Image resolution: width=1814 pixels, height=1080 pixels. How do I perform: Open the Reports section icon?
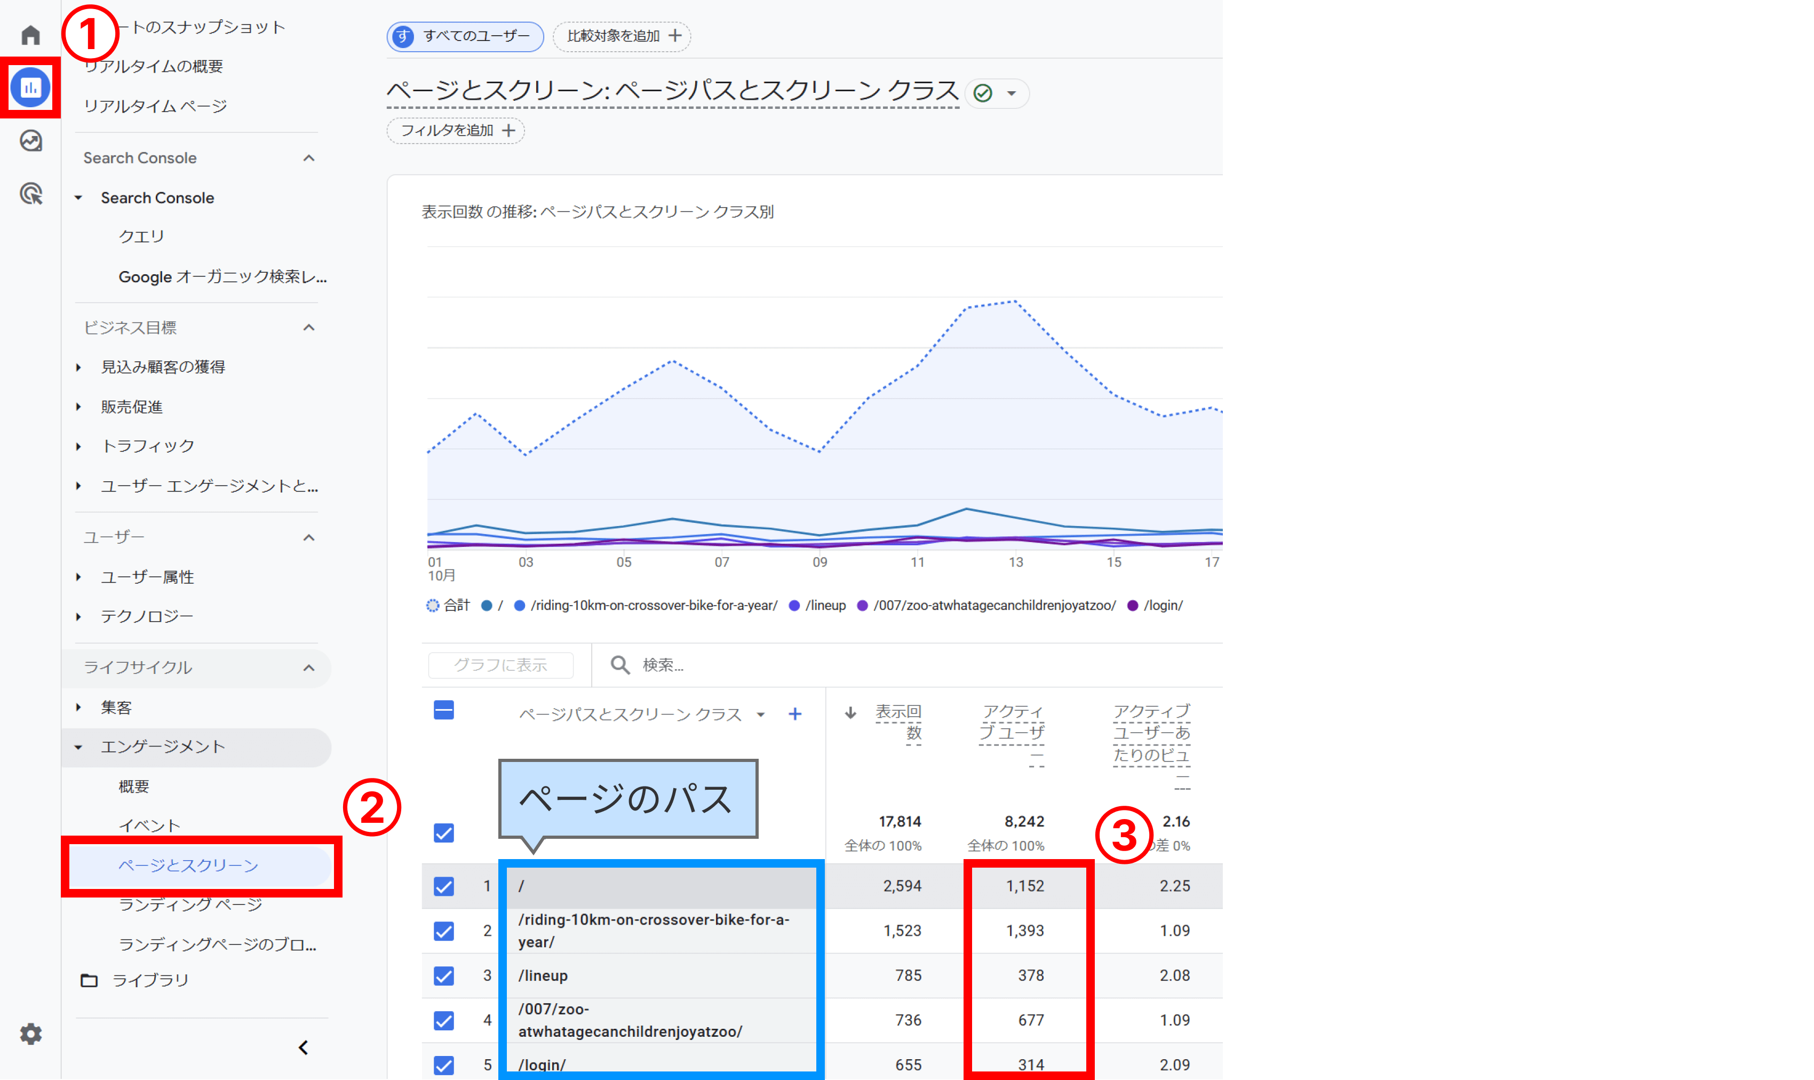coord(30,88)
